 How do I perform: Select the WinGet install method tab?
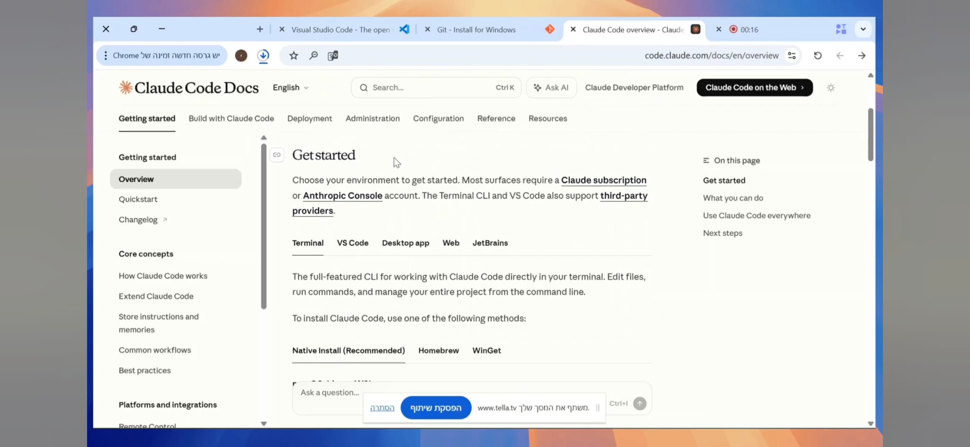point(486,351)
